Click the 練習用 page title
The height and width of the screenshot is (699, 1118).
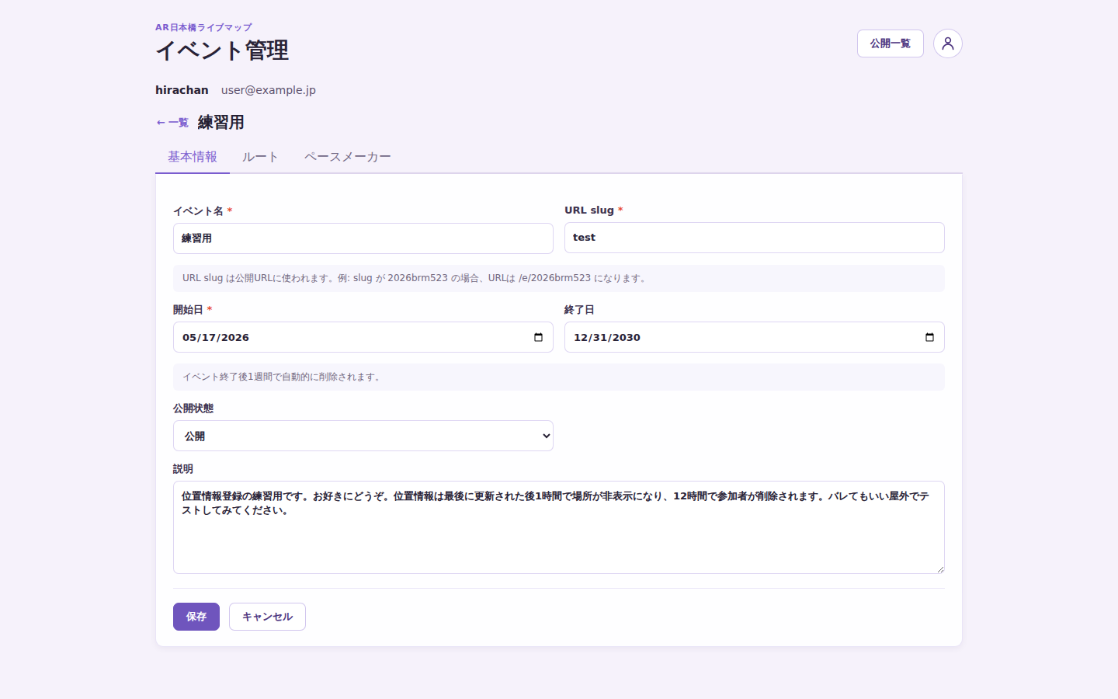[220, 123]
